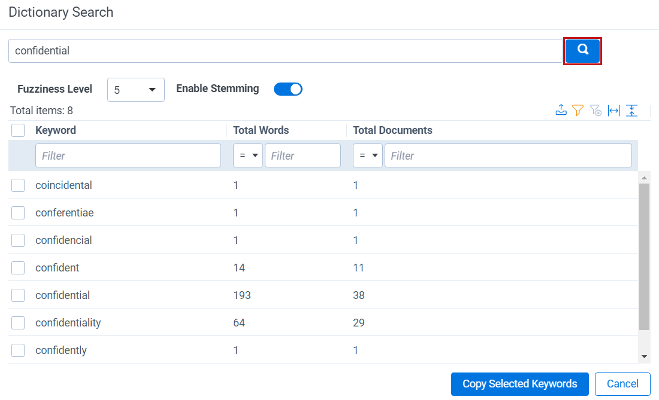Click the keyword text 'coincidental'
This screenshot has height=400, width=659.
pos(64,185)
